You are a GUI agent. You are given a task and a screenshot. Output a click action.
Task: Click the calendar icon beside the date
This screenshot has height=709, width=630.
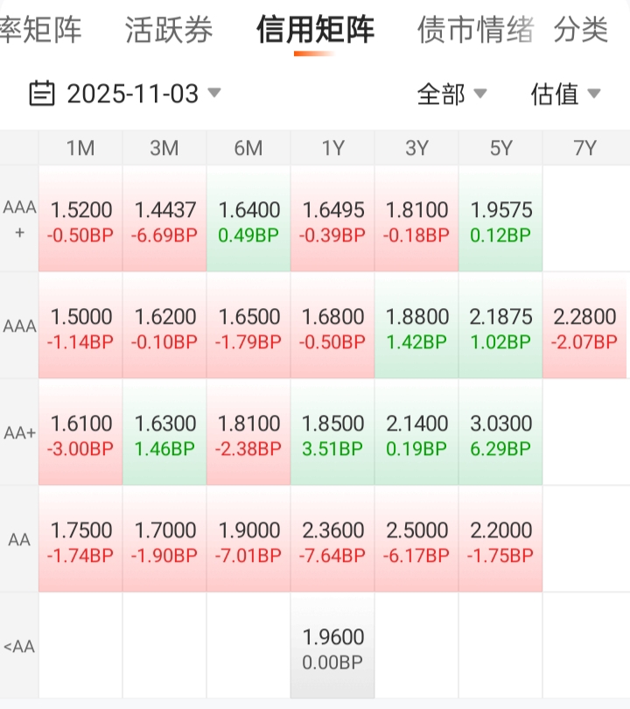pyautogui.click(x=42, y=93)
